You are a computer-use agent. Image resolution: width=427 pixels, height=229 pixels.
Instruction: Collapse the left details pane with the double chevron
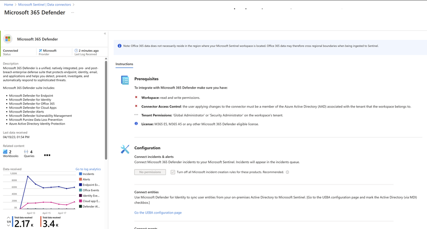[x=105, y=33]
